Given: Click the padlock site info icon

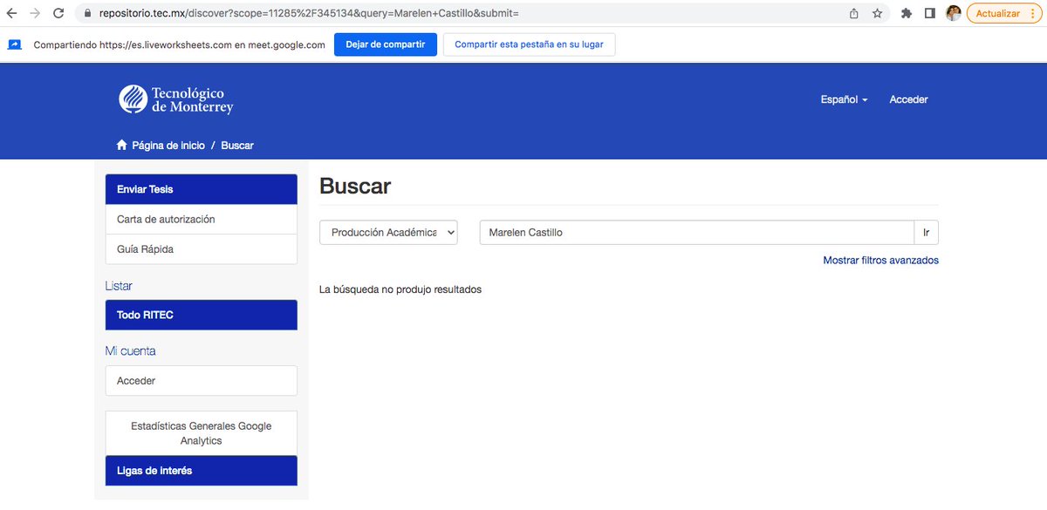Looking at the screenshot, I should [86, 14].
